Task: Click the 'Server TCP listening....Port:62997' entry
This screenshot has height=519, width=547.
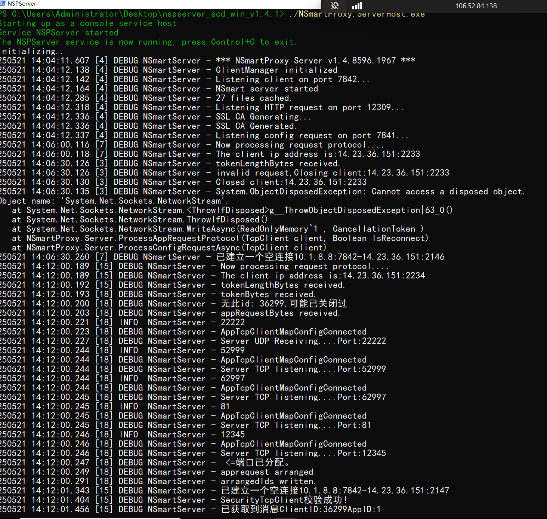Action: 193,397
